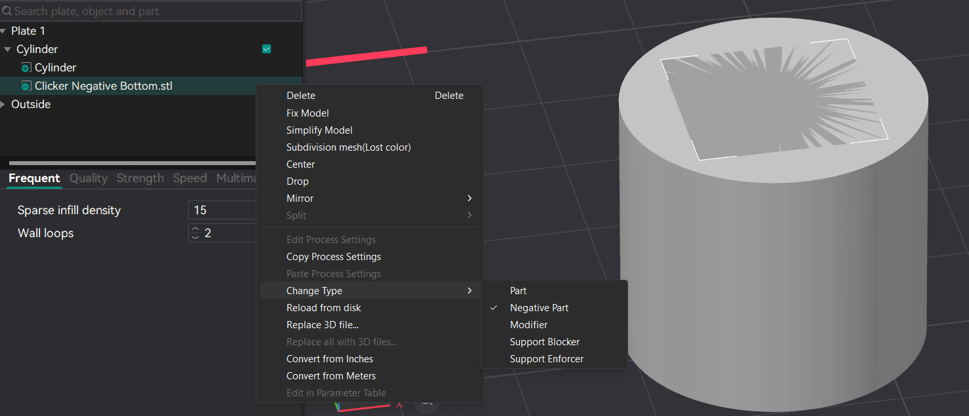Open the Strength settings tab

(x=140, y=178)
